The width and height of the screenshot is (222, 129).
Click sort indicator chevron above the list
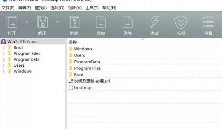142,40
